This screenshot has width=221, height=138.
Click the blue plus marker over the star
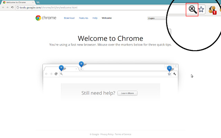pos(169,69)
